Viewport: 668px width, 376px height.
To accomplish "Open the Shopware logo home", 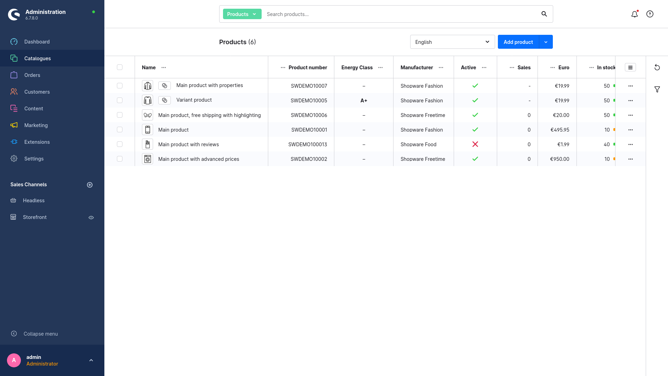I will [14, 14].
